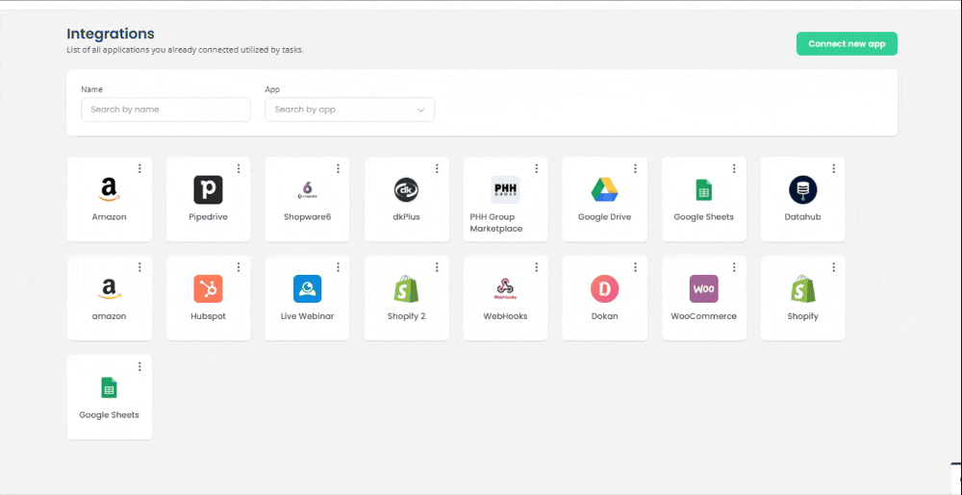962x495 pixels.
Task: Open the PHH Group logo icon
Action: [x=506, y=190]
